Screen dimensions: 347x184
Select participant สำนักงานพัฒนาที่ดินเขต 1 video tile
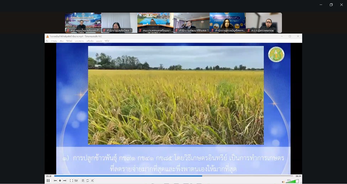(x=191, y=23)
